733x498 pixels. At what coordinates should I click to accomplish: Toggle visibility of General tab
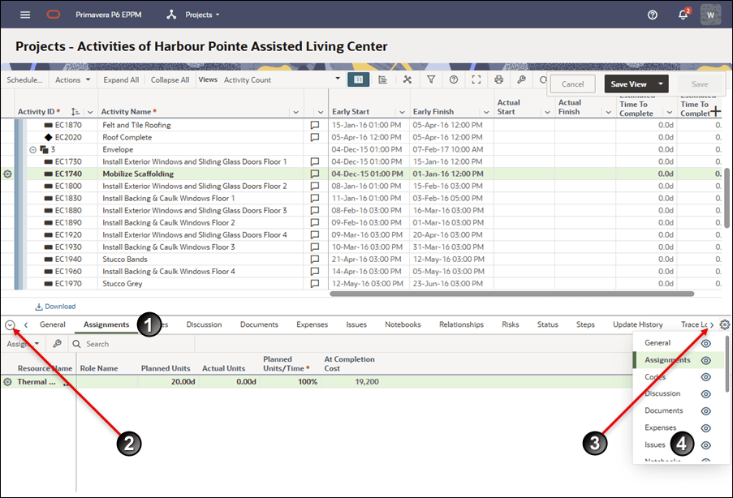tap(706, 343)
